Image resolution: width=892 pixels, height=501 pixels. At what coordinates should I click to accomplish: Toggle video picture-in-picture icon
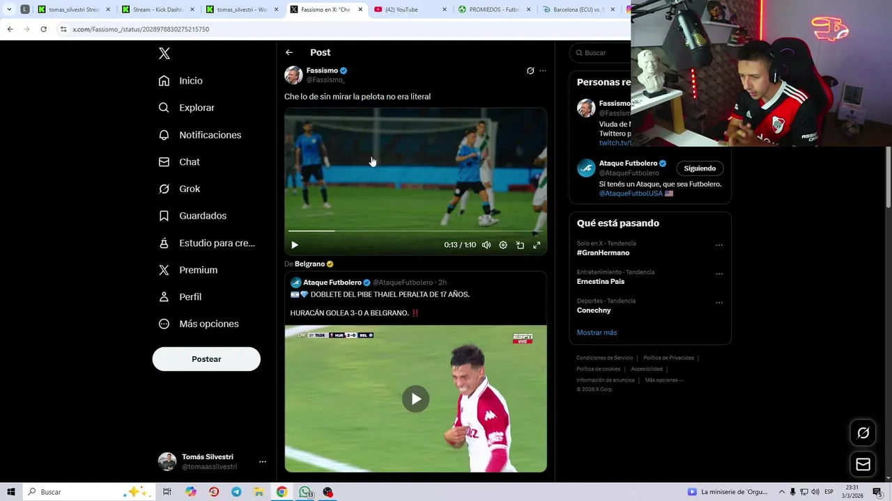(x=520, y=245)
